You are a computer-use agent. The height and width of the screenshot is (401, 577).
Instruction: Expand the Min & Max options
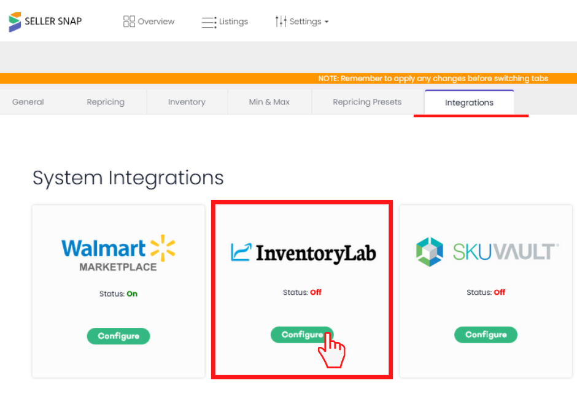[x=269, y=102]
